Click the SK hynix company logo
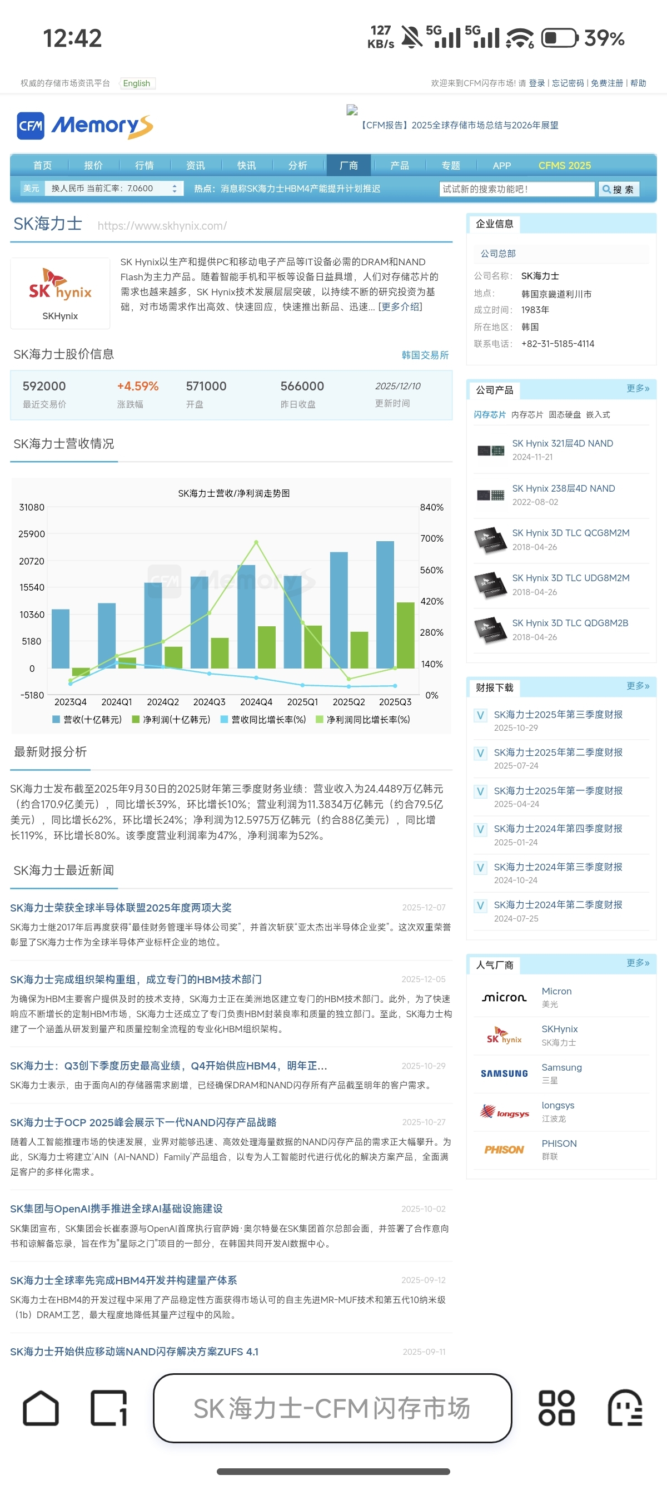This screenshot has height=1485, width=667. pyautogui.click(x=60, y=284)
